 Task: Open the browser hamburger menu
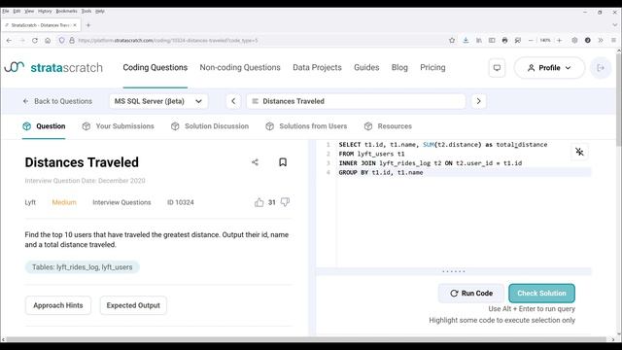tap(613, 41)
